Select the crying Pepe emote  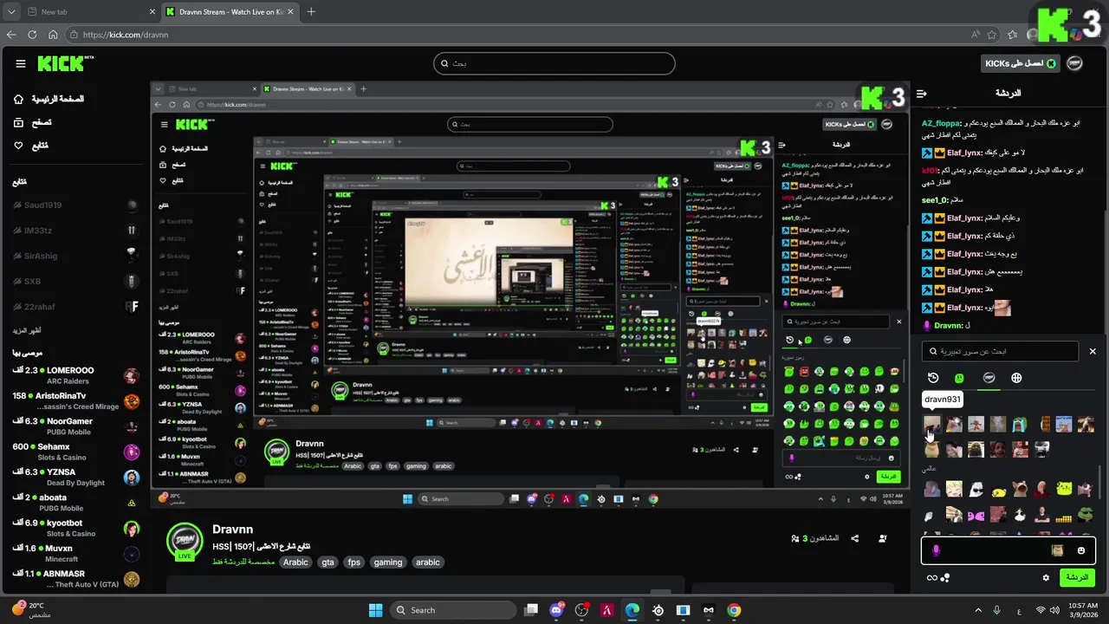click(1020, 424)
